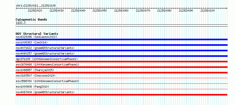Click the chr1:212910011..212910108 range label
Viewport: 235px width, 105px height.
click(x=36, y=6)
